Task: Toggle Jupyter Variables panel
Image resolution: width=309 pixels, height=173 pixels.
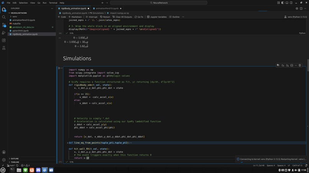Action: (x=157, y=17)
